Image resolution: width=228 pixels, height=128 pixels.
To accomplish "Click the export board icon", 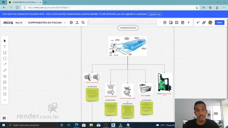I will tap(77, 22).
